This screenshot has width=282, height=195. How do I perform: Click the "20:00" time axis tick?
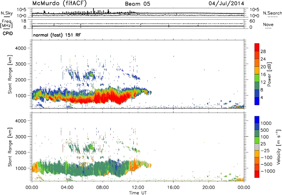[x=208, y=188]
